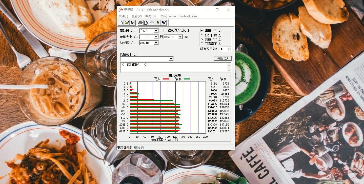The height and width of the screenshot is (184, 364).
Task: Select the 交叠 I/O radio button
Action: pos(202,39)
